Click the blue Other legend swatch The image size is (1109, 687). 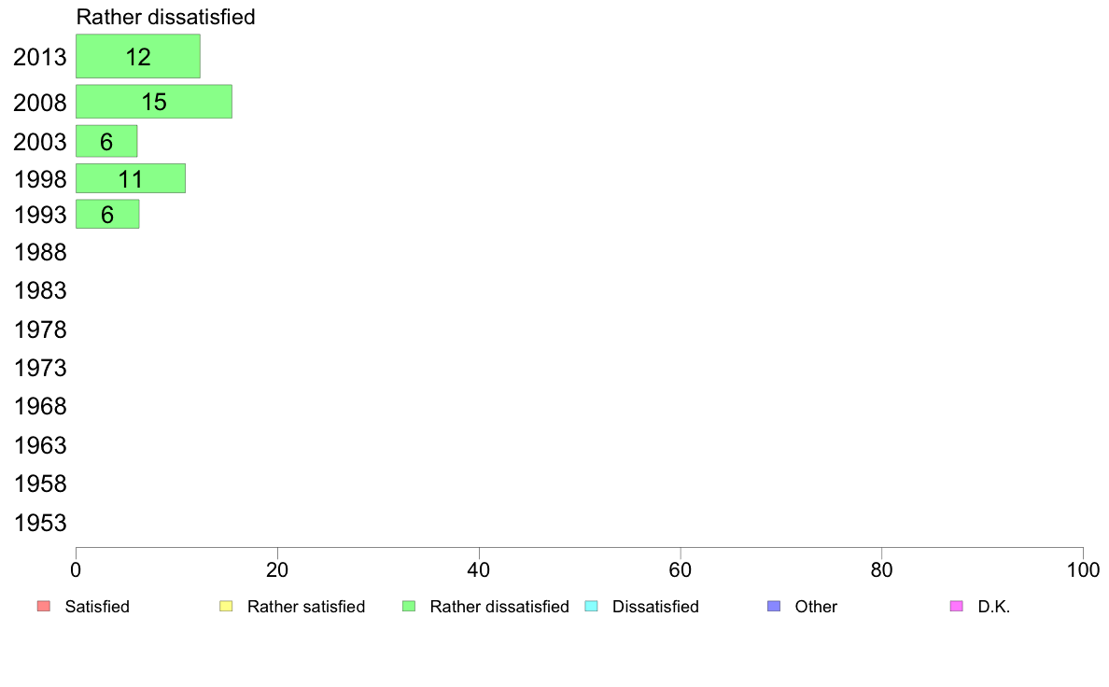[x=774, y=607]
